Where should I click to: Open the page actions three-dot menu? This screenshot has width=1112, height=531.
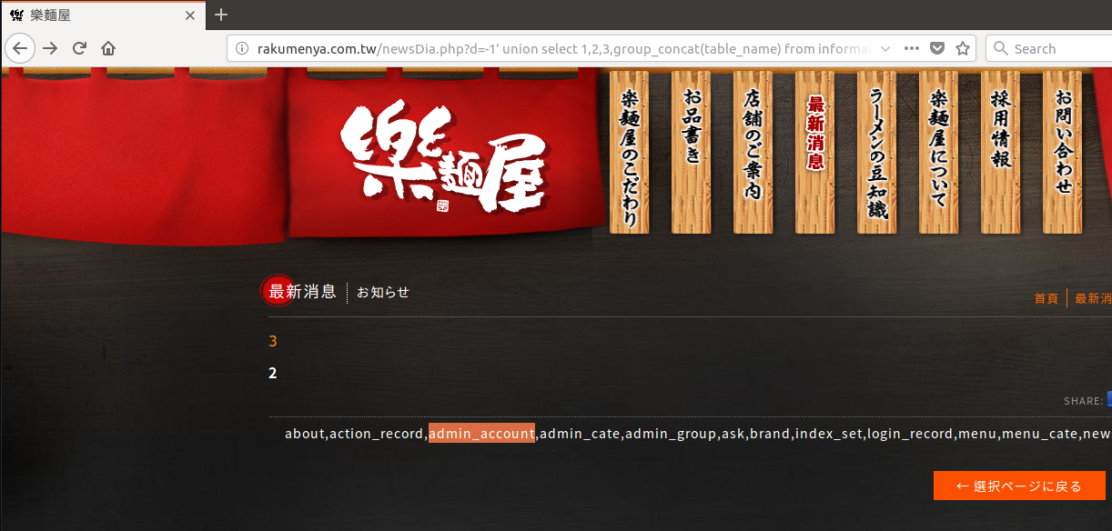point(913,48)
